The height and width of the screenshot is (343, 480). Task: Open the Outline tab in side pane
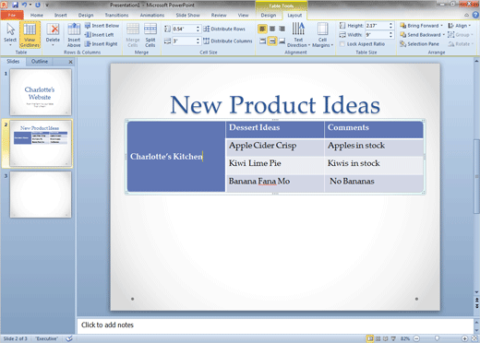[40, 62]
